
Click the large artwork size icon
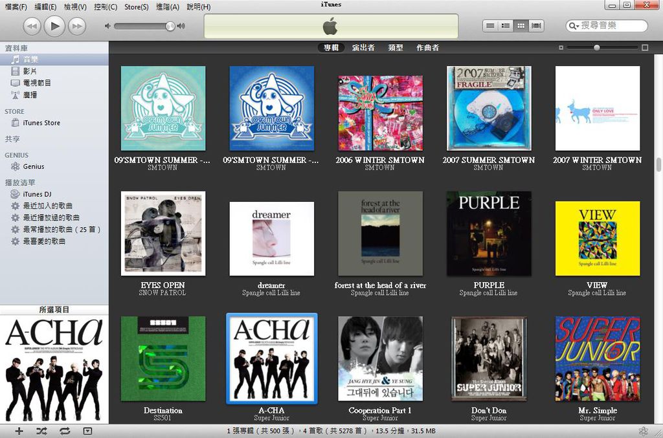645,48
